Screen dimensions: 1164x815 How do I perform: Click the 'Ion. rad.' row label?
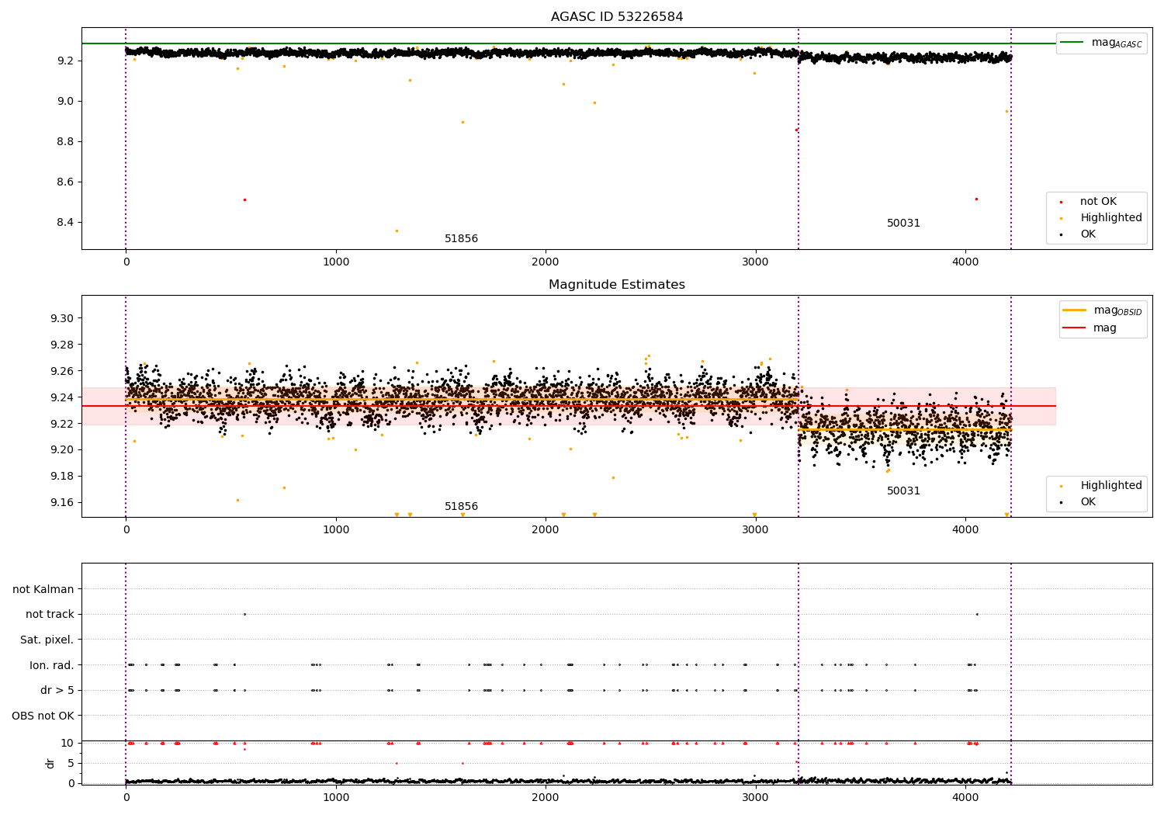52,665
